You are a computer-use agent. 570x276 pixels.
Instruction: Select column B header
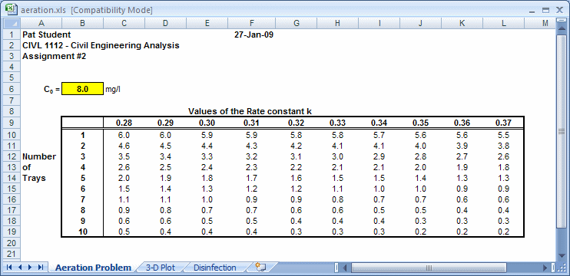pyautogui.click(x=82, y=23)
